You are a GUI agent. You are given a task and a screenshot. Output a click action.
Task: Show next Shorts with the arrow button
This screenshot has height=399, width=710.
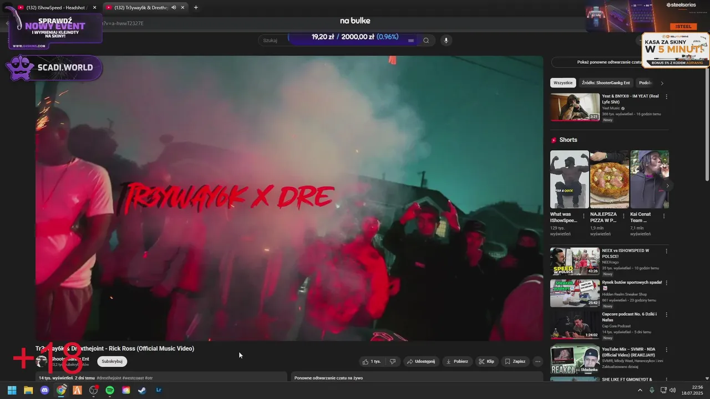pos(667,185)
